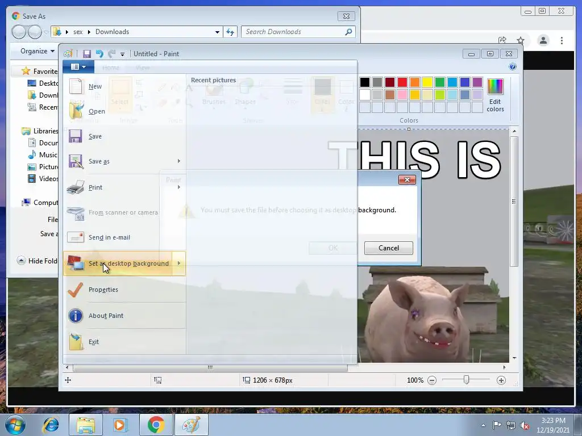Click the scroll down arrow in Paint
582x436 pixels.
tap(514, 358)
